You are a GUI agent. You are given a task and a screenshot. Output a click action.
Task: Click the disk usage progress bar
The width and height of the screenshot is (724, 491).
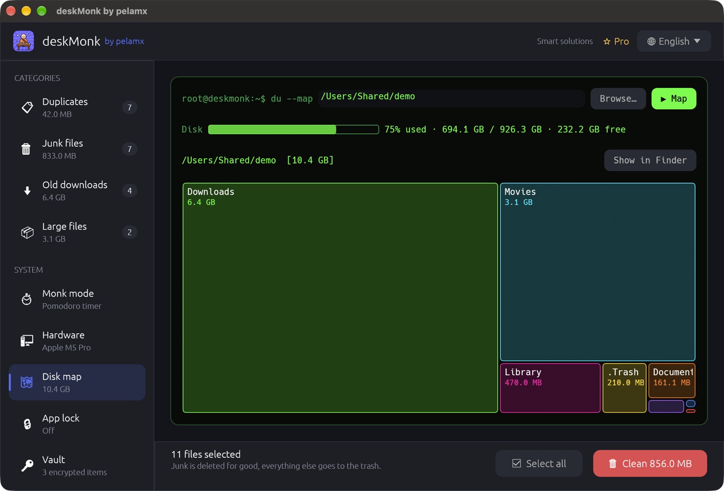tap(293, 129)
